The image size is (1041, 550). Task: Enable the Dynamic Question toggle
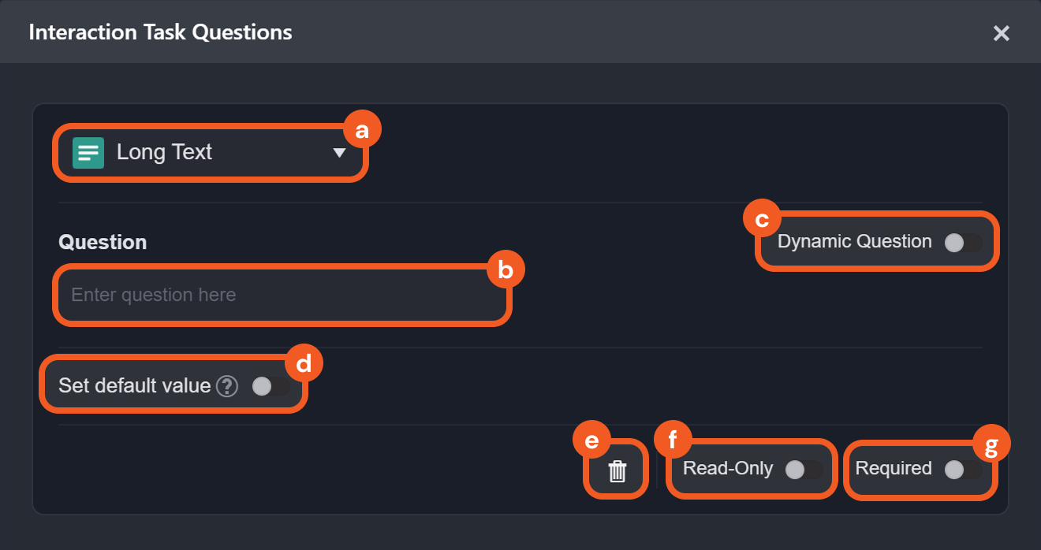click(x=962, y=243)
